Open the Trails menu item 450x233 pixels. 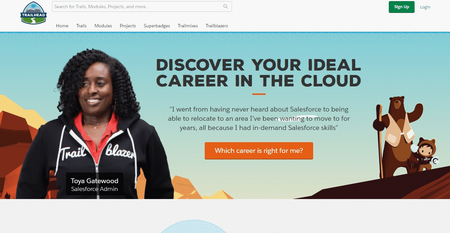click(82, 26)
